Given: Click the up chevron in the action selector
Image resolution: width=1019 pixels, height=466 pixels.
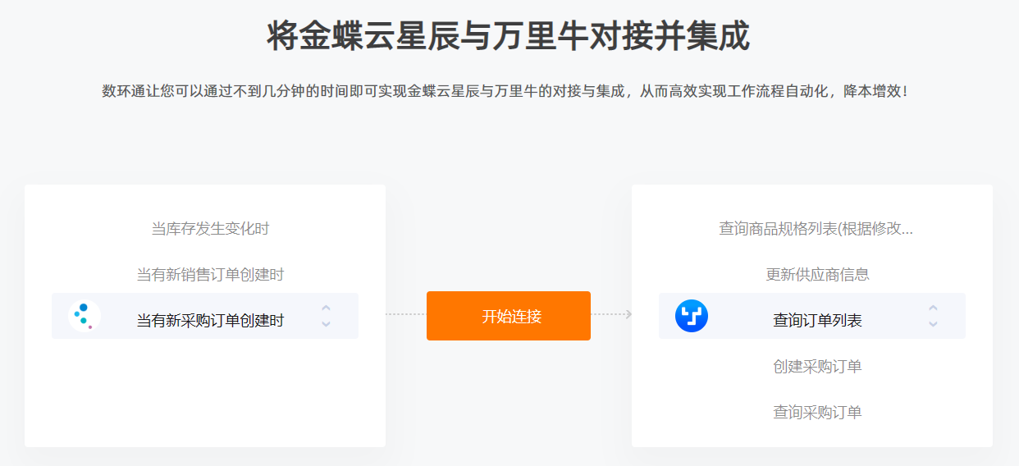Looking at the screenshot, I should pyautogui.click(x=933, y=308).
